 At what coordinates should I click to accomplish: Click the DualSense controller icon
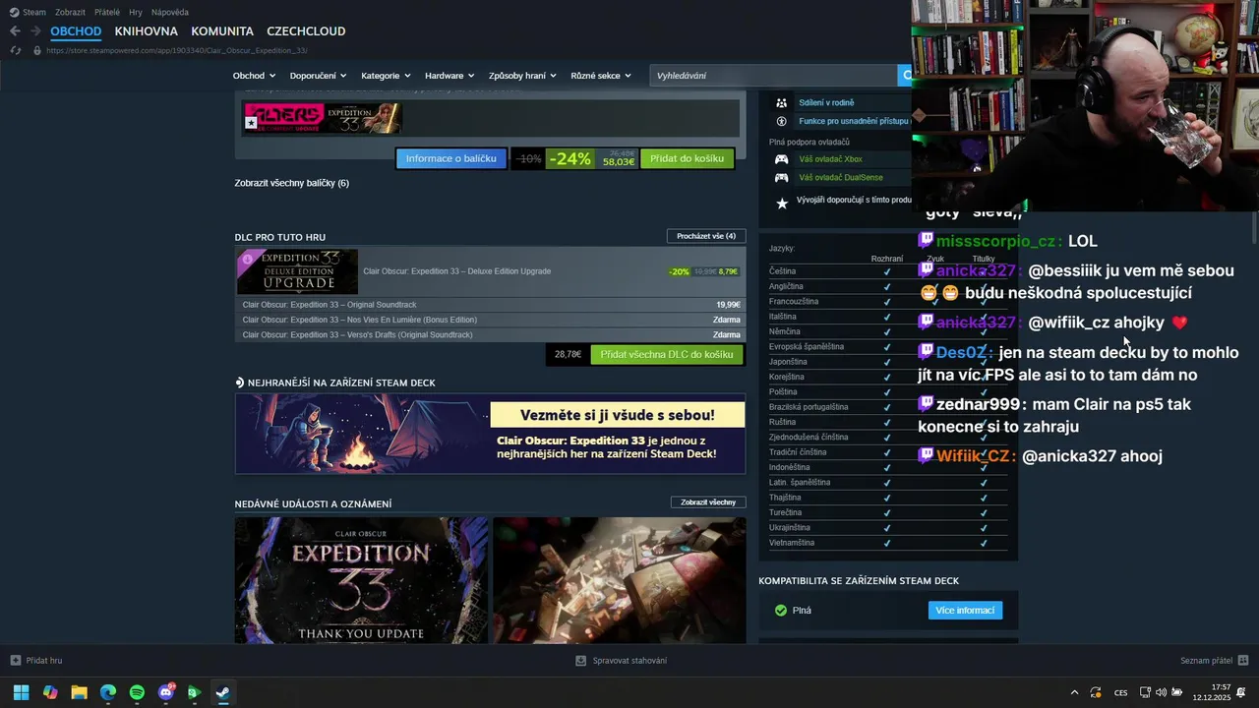tap(782, 178)
